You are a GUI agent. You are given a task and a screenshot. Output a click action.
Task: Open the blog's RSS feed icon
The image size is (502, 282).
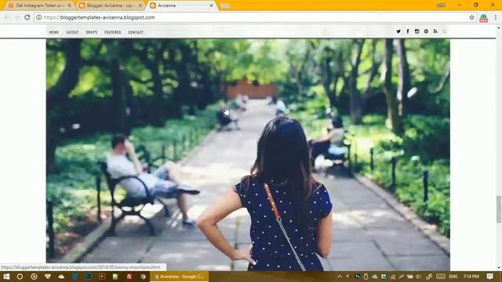pyautogui.click(x=435, y=31)
